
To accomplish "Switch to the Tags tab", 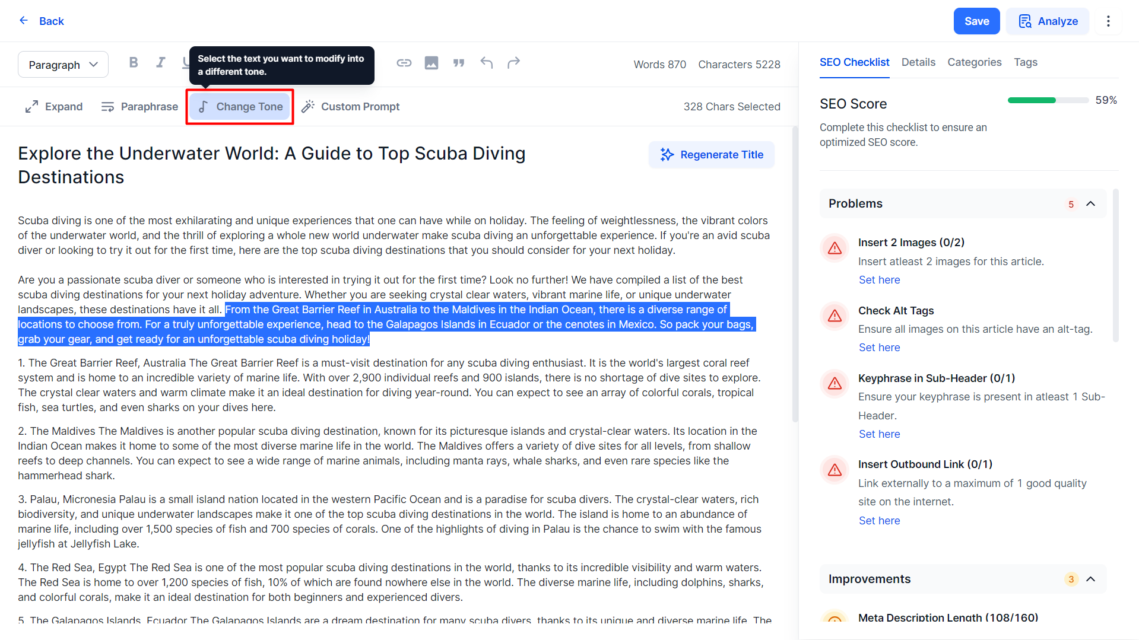I will click(x=1026, y=62).
